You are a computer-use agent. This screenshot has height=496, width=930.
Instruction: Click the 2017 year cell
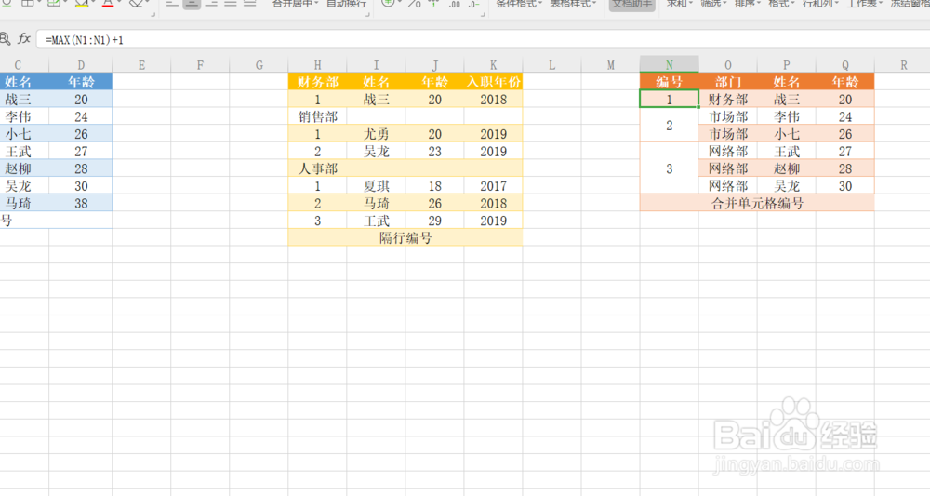pos(494,186)
